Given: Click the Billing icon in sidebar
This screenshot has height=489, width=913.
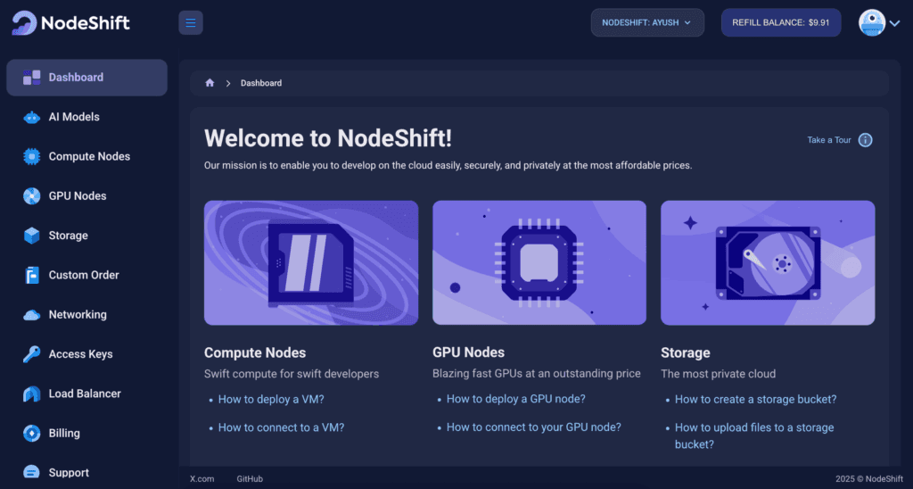Looking at the screenshot, I should pyautogui.click(x=32, y=434).
